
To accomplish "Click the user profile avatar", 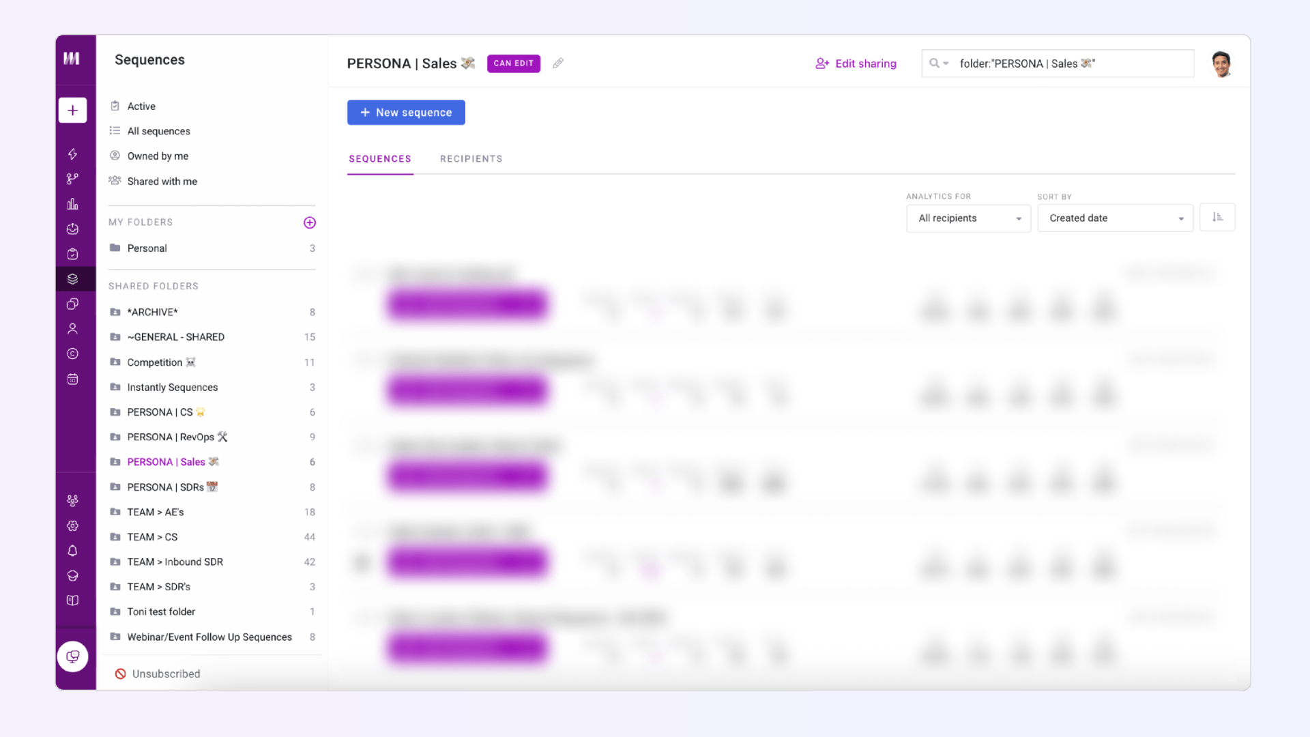I will 1221,63.
